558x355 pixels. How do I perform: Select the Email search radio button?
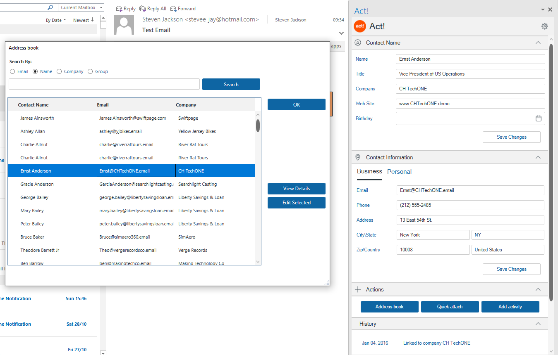[x=12, y=71]
